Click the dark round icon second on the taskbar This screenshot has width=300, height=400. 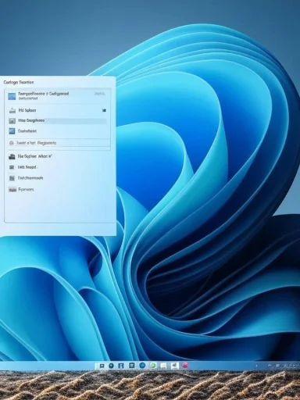(111, 366)
